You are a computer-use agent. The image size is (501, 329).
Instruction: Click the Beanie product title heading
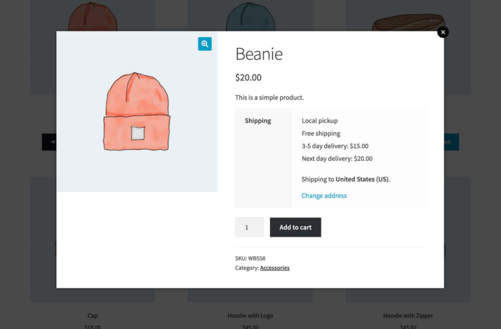(x=259, y=54)
